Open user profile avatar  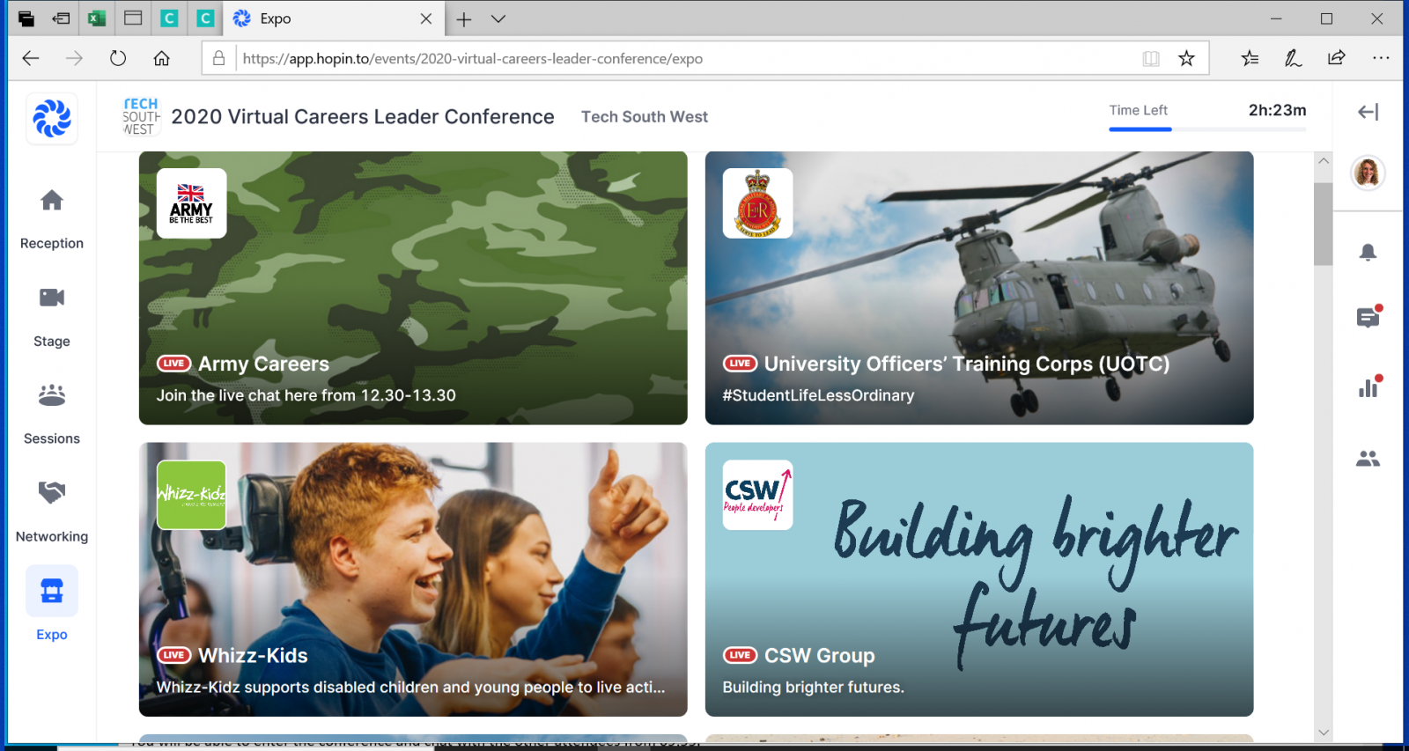tap(1368, 173)
